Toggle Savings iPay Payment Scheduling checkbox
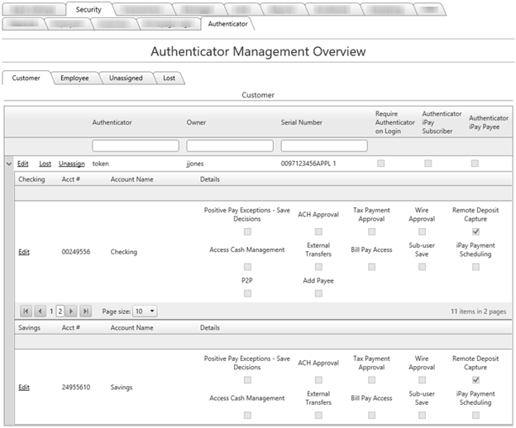The width and height of the screenshot is (516, 428). [475, 415]
